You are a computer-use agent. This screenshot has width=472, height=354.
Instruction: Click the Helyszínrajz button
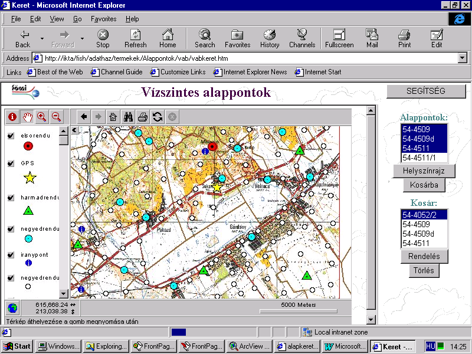(423, 171)
